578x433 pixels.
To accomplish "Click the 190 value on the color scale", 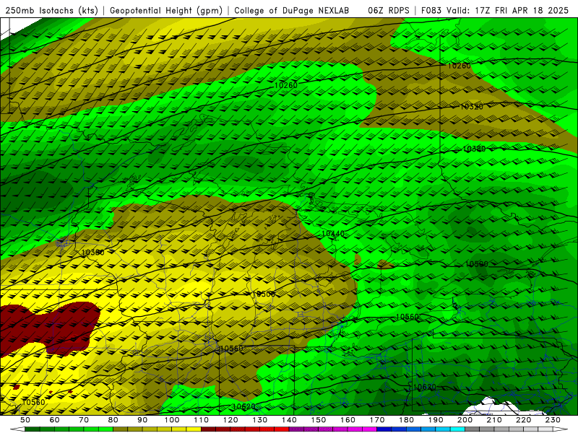I will [436, 420].
